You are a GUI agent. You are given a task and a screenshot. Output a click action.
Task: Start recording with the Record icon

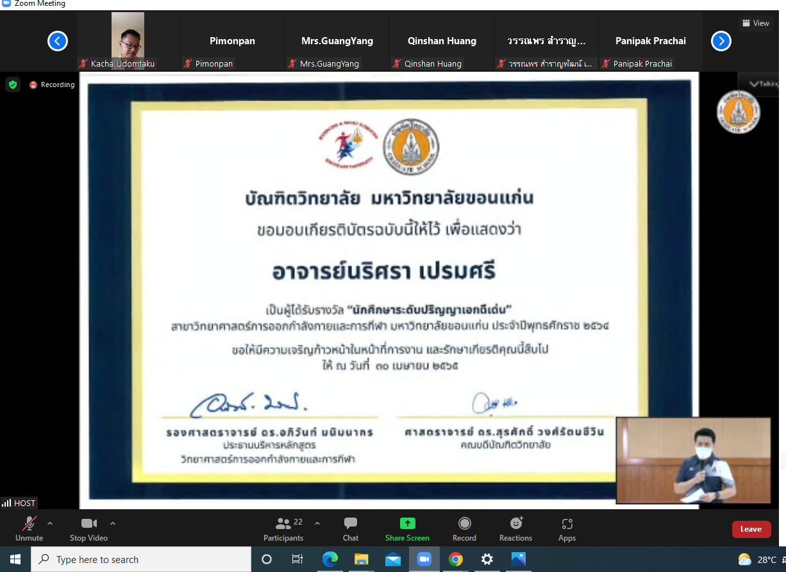click(x=464, y=523)
